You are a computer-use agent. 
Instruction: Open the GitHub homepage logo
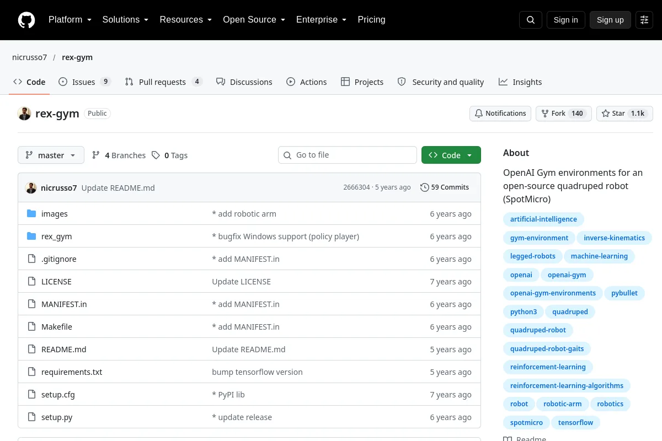(26, 20)
